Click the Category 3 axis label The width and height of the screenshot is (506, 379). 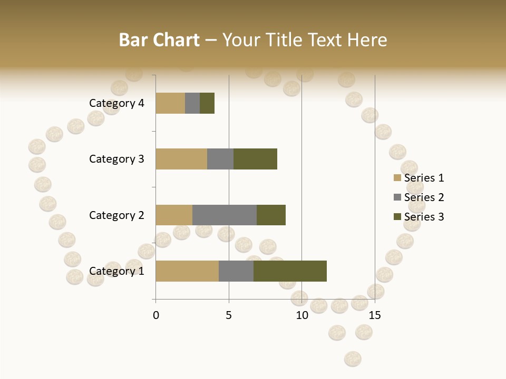[116, 159]
